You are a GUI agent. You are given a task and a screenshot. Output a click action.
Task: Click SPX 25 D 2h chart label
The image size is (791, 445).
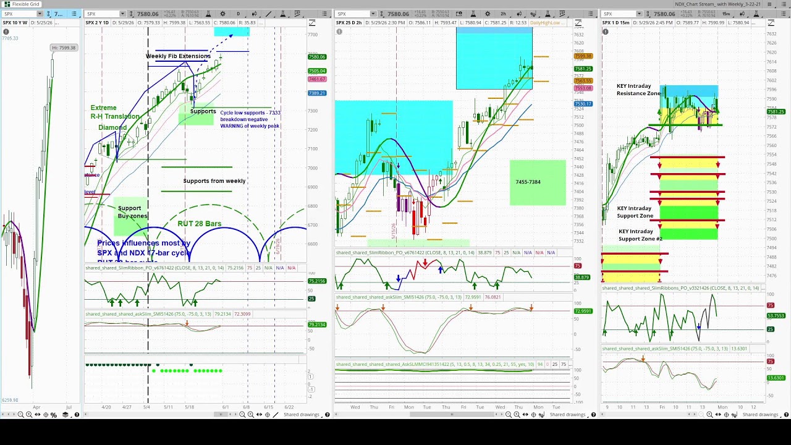[x=349, y=23]
